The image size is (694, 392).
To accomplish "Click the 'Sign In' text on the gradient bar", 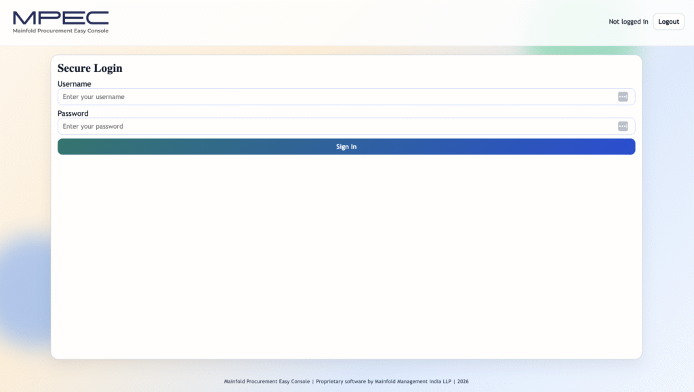I will (346, 146).
